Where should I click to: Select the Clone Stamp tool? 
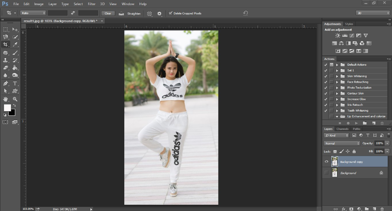(x=5, y=60)
